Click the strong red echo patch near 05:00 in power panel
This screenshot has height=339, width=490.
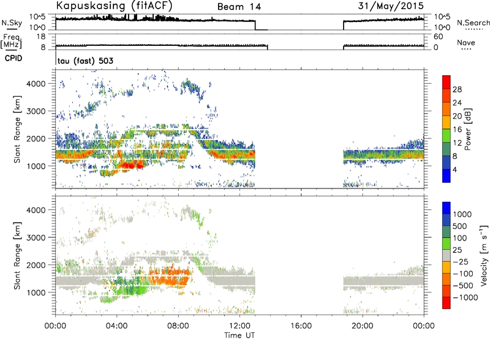[131, 165]
